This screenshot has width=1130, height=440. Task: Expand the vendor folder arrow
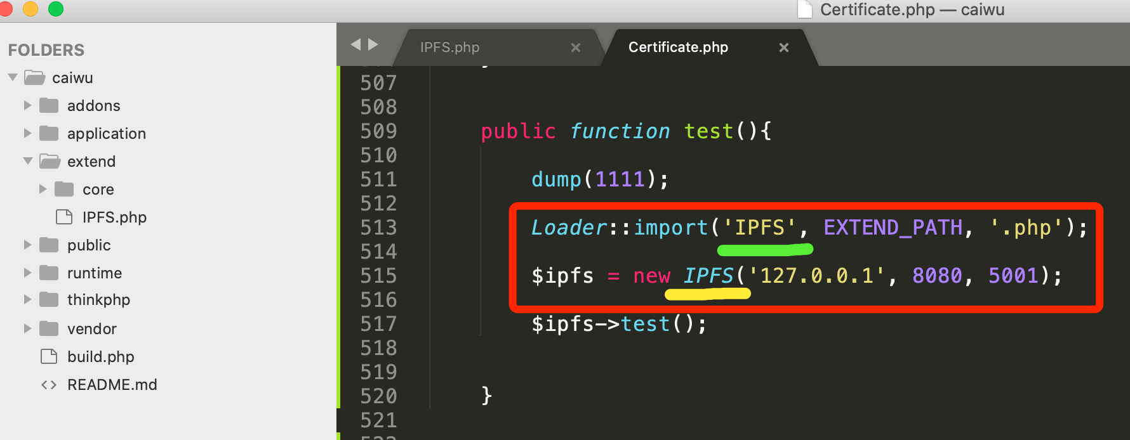(x=27, y=328)
